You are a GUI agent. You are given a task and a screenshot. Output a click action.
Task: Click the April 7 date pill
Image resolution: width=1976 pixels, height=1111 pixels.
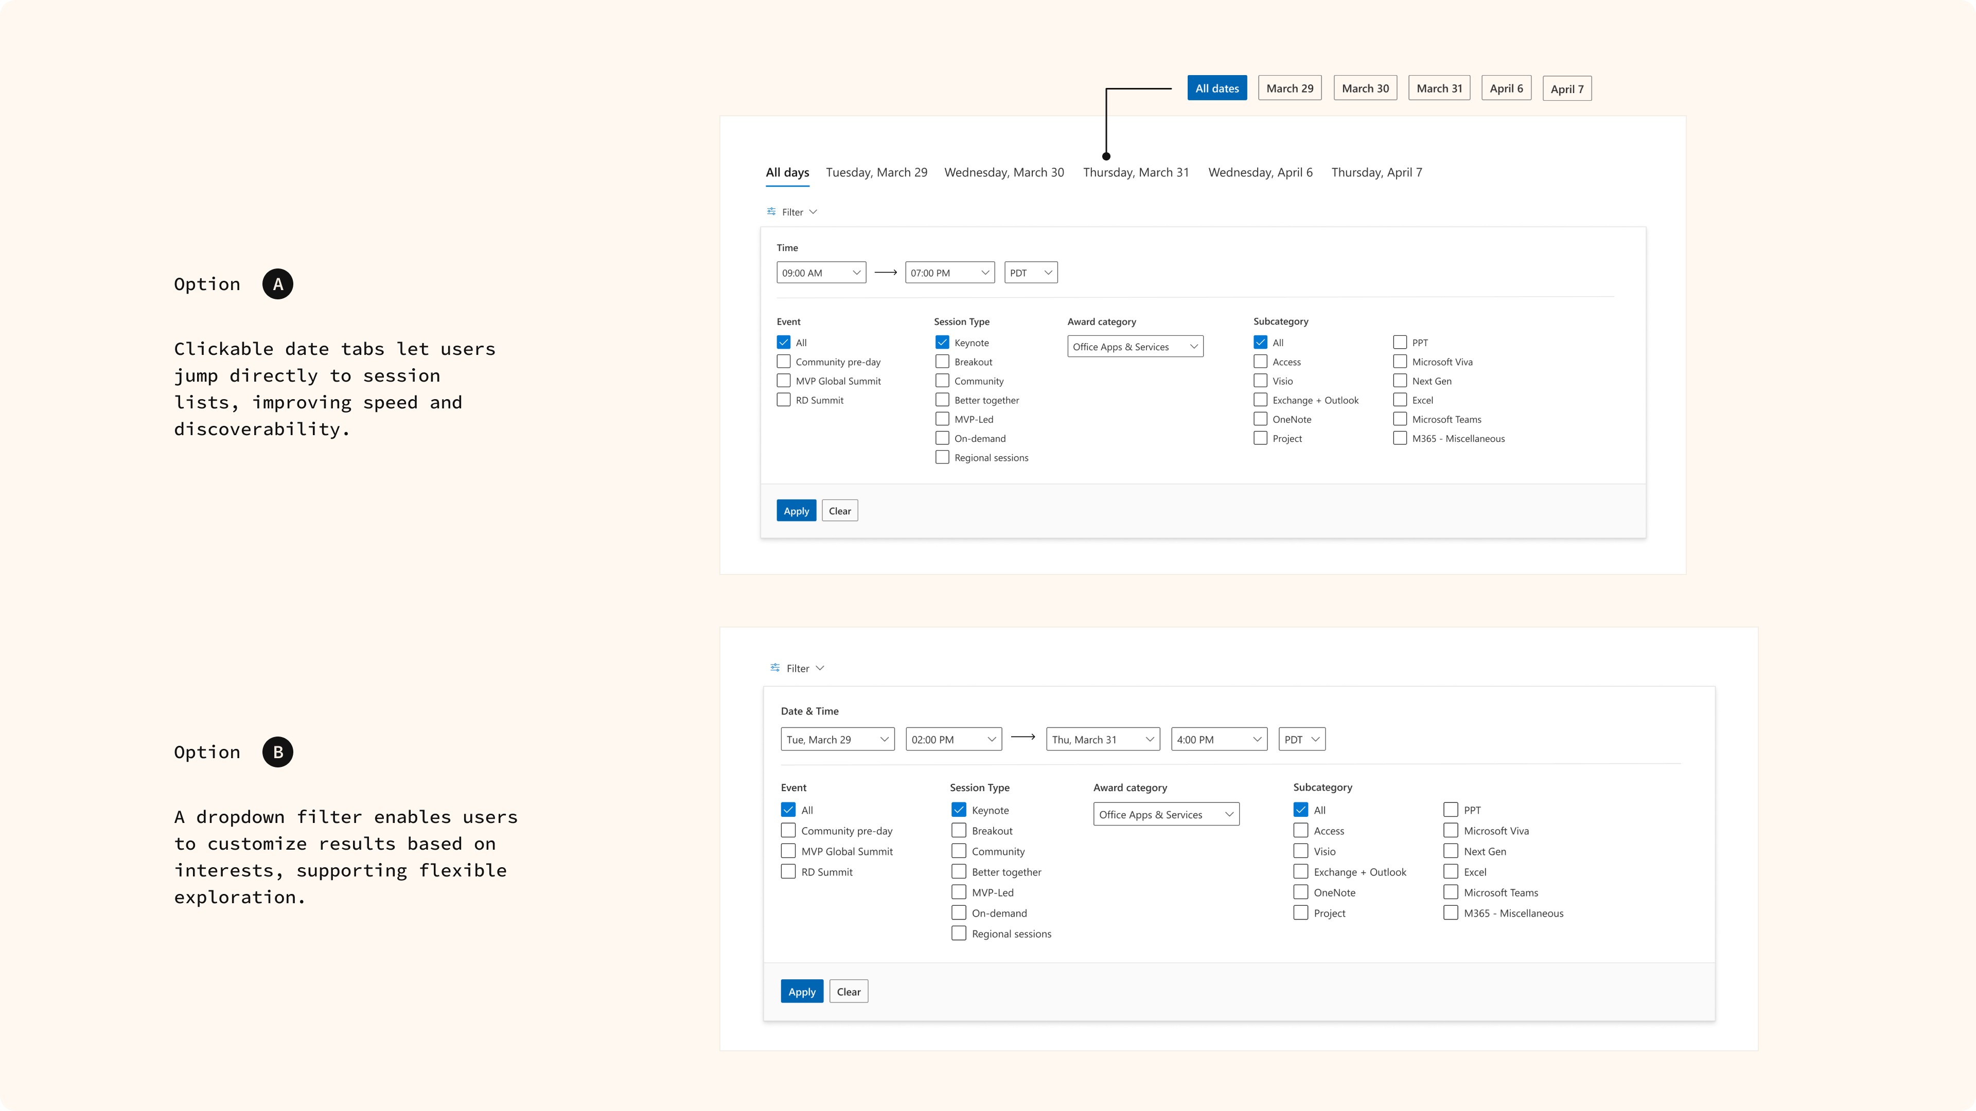(1566, 89)
